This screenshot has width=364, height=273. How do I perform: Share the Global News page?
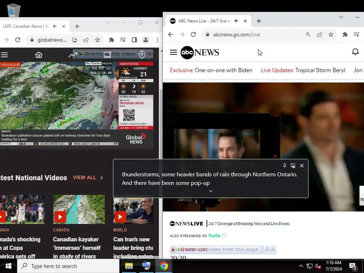coord(86,40)
